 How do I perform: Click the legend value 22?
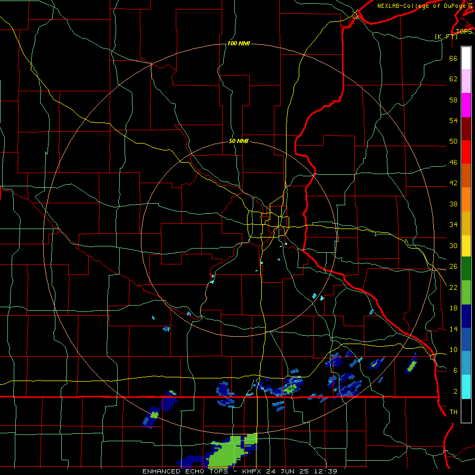pos(453,287)
